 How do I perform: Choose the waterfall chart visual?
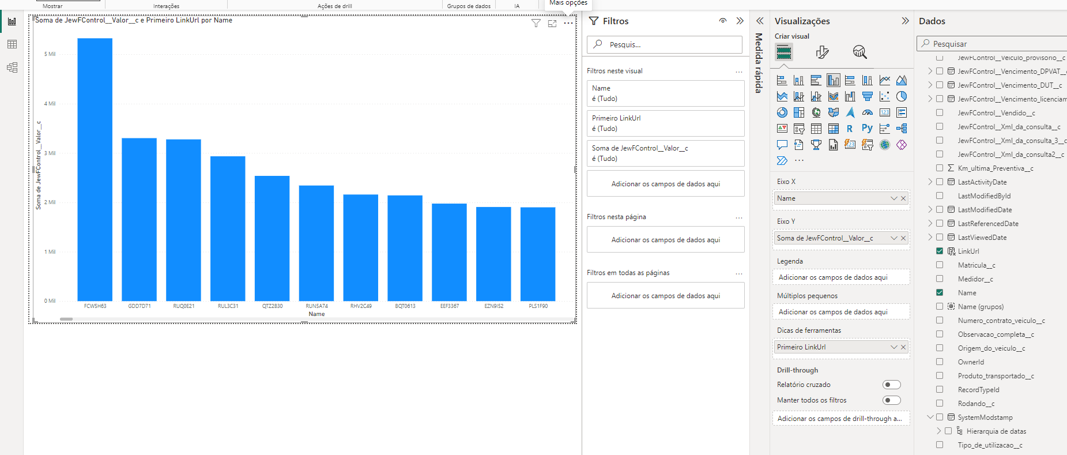850,96
